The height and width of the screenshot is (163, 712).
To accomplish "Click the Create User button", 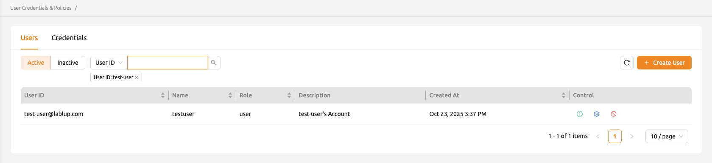I will [x=664, y=63].
